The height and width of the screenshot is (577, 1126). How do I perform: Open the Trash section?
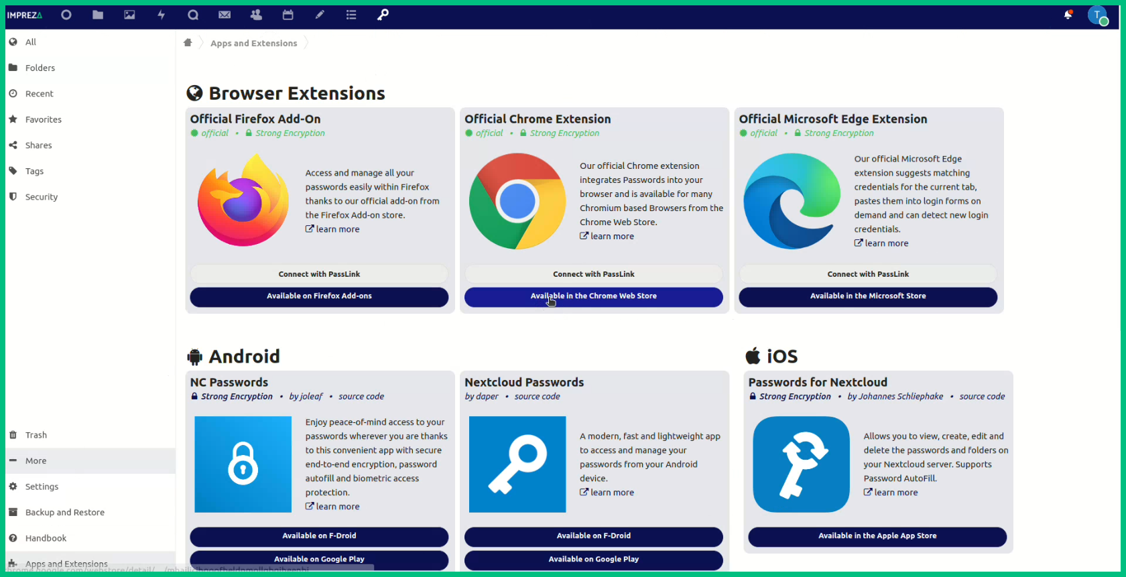(36, 435)
